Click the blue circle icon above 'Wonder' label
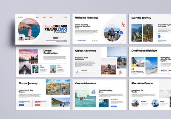This screenshot has width=171, height=119. [x=159, y=36]
